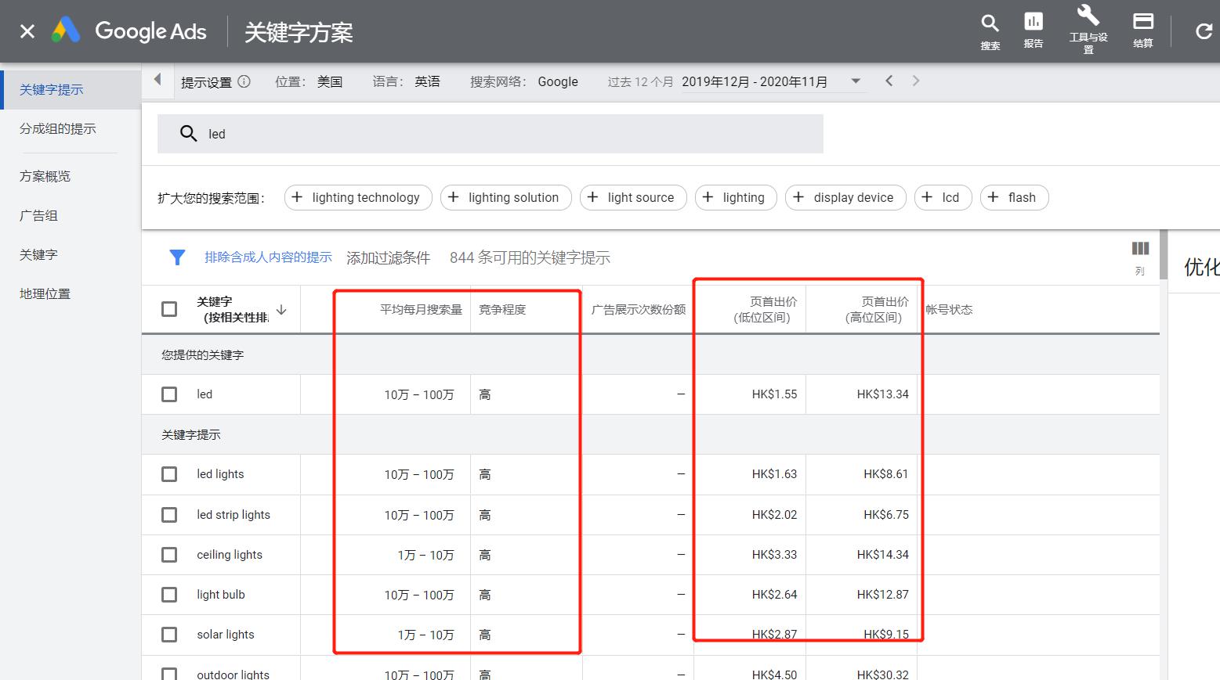The width and height of the screenshot is (1220, 680).
Task: Switch to 分成组的提示 in sidebar
Action: click(x=60, y=128)
